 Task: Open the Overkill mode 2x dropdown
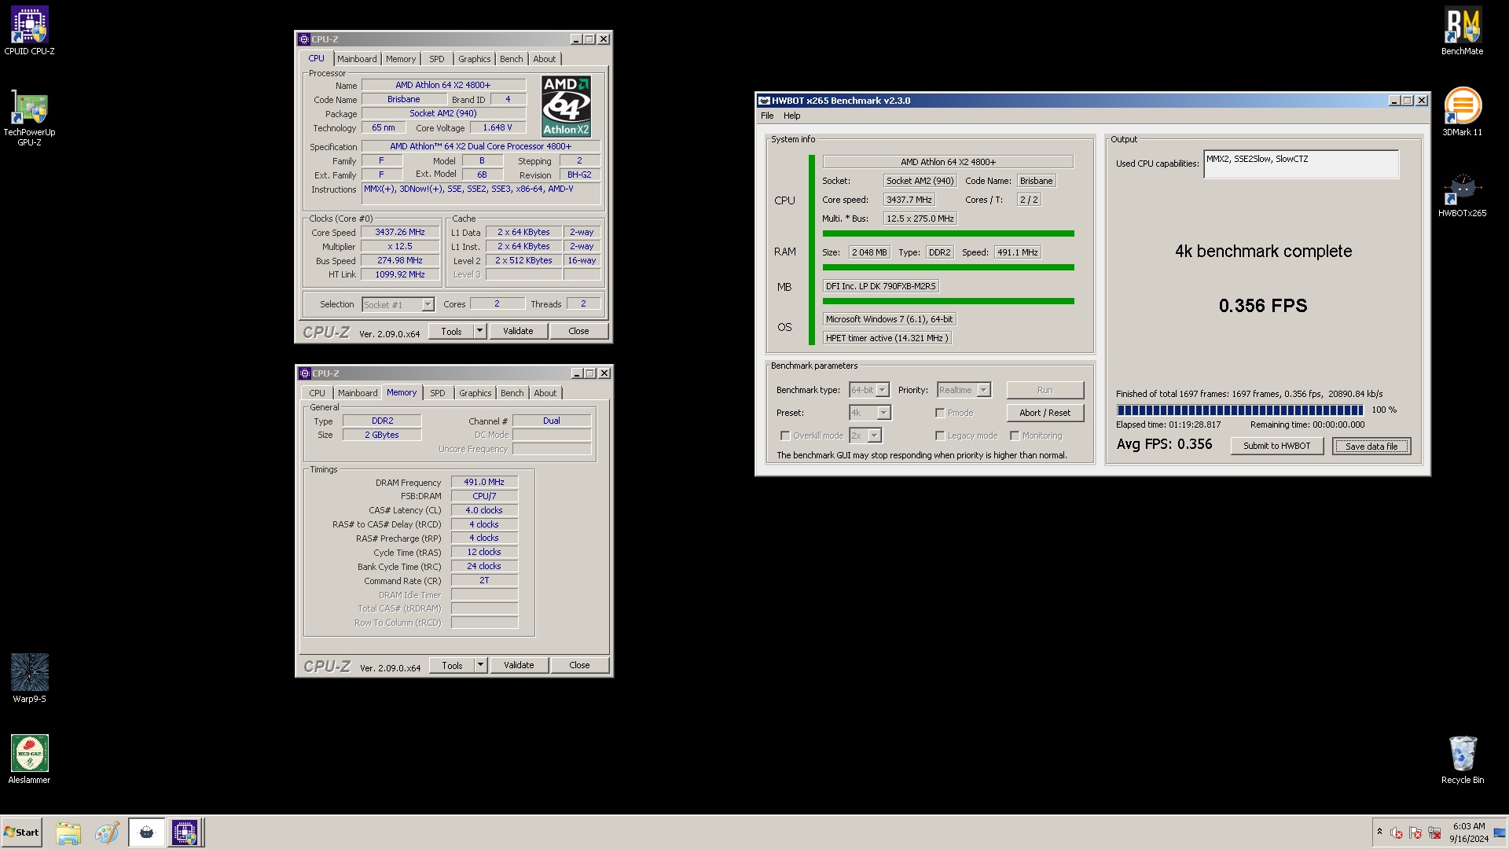(865, 436)
